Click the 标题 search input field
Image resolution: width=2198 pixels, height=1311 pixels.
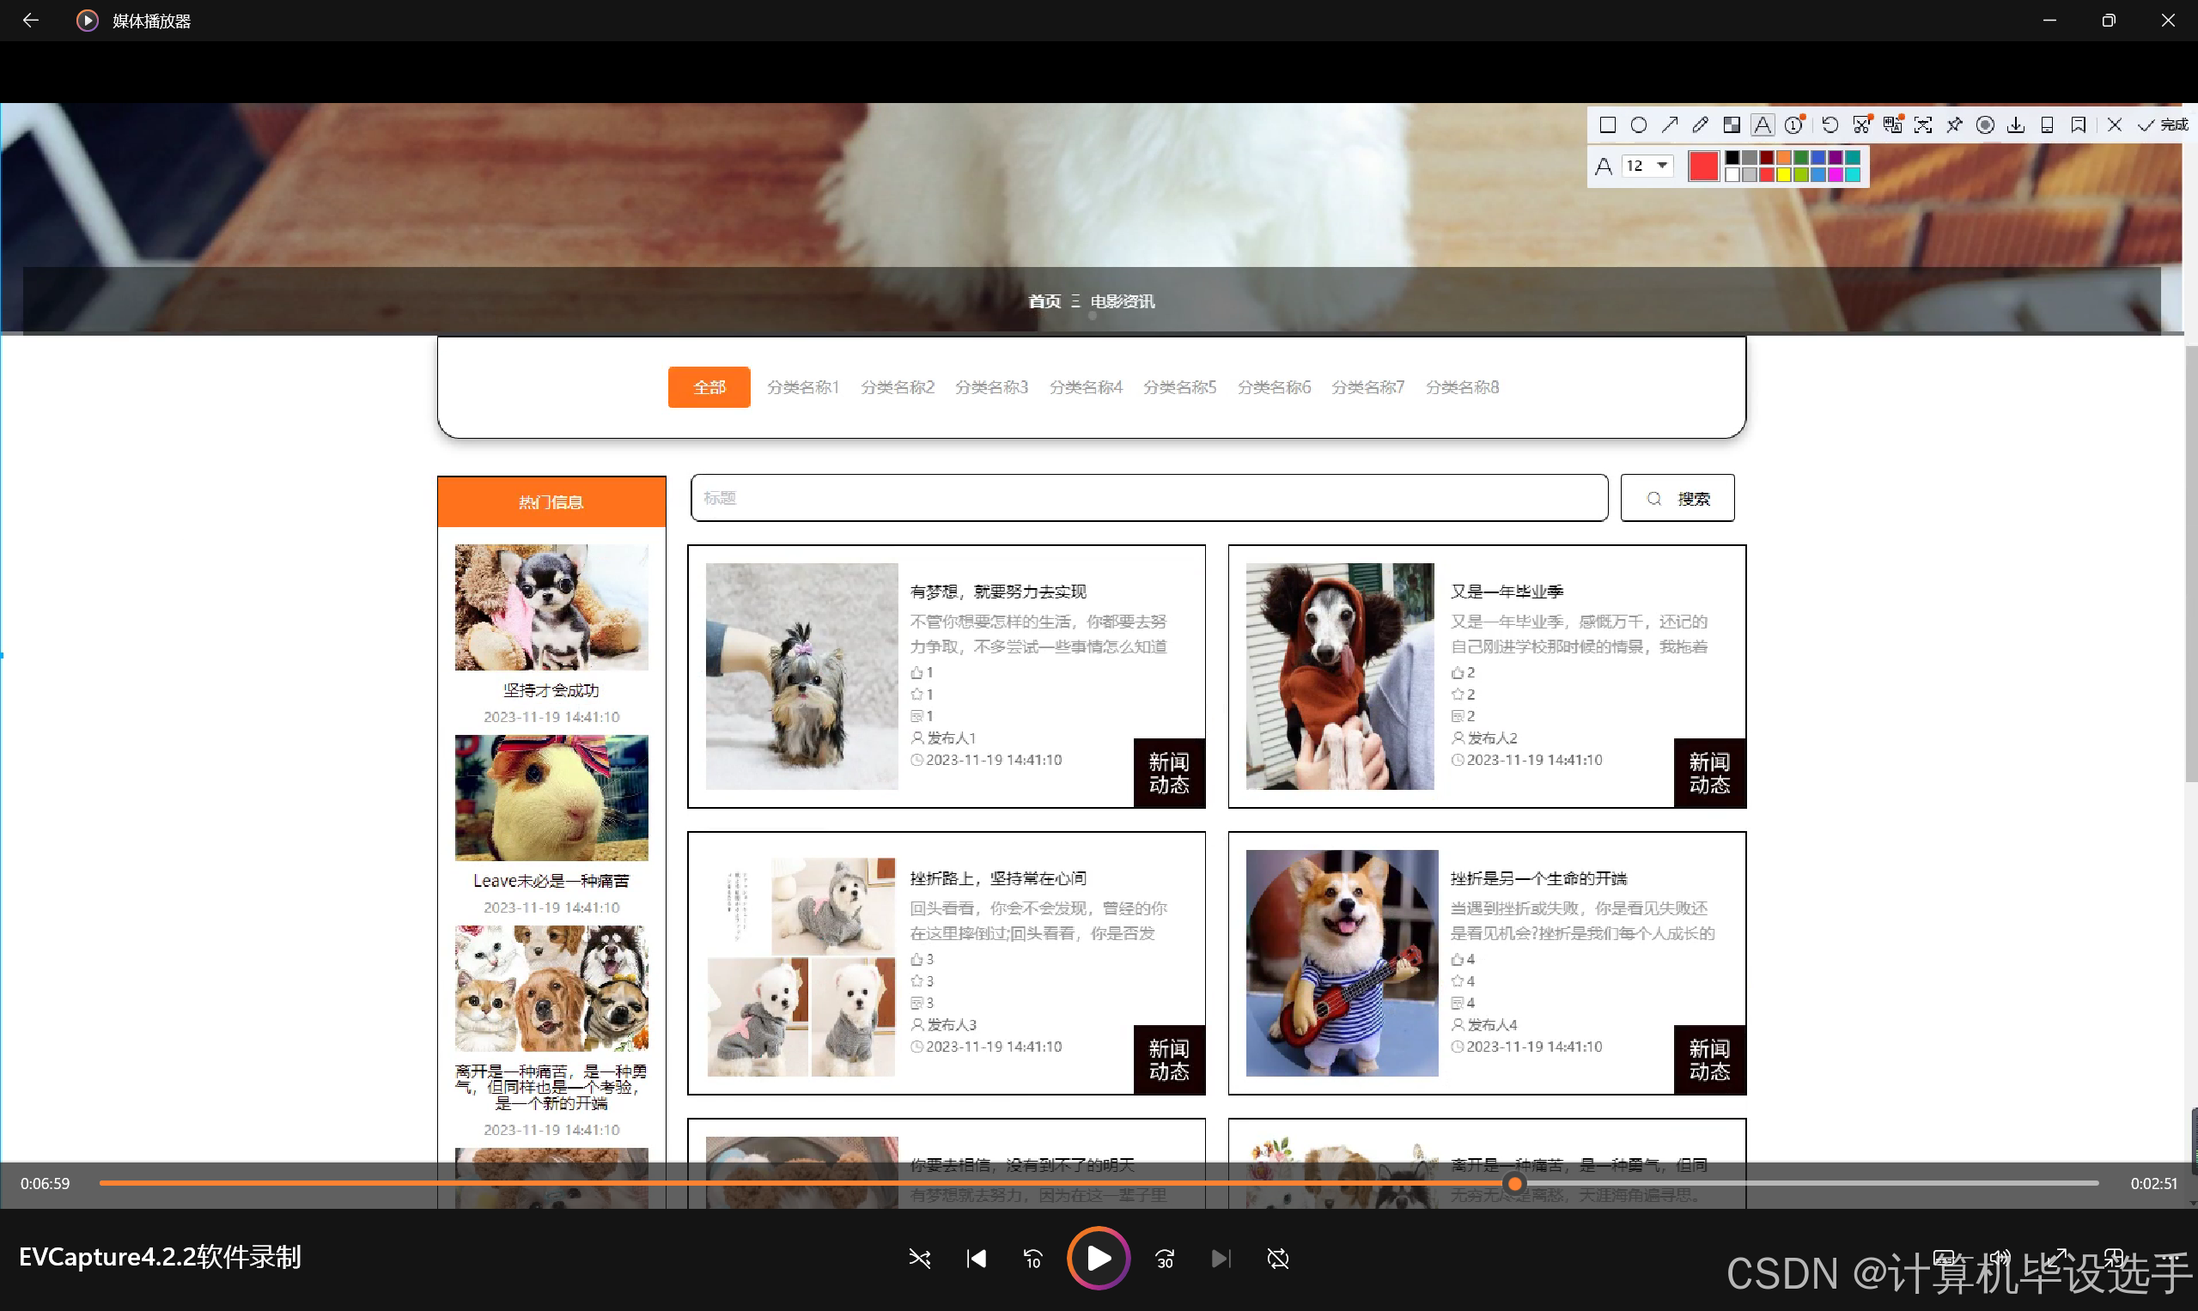[x=1149, y=498]
